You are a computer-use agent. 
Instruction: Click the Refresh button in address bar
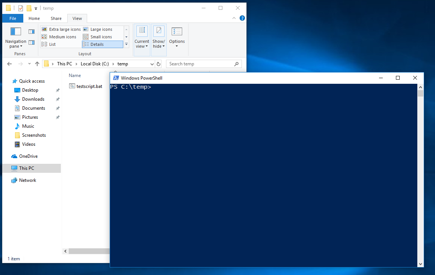159,64
